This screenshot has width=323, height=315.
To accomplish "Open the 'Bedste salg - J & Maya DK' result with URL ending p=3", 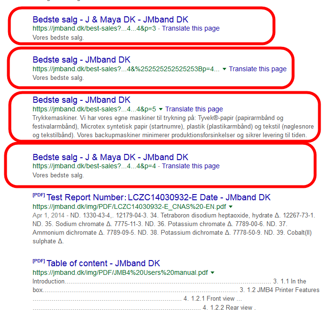I will [110, 20].
